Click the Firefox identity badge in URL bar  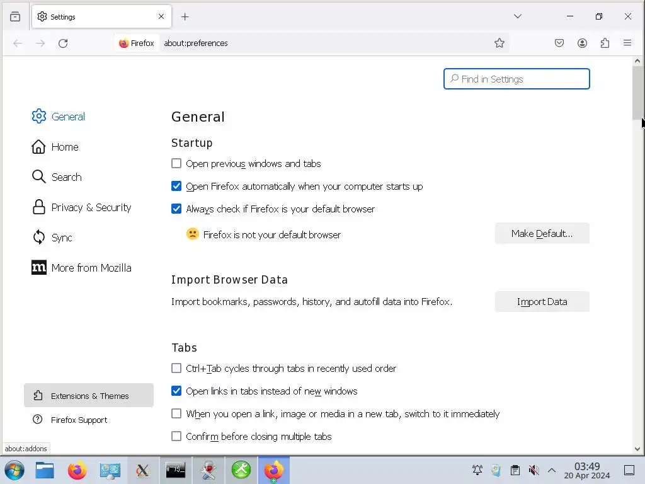coord(137,43)
